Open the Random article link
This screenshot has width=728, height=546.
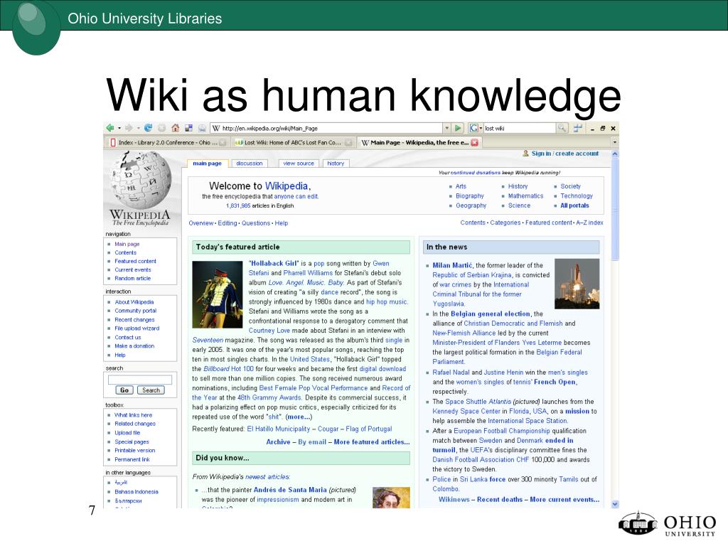[x=132, y=279]
